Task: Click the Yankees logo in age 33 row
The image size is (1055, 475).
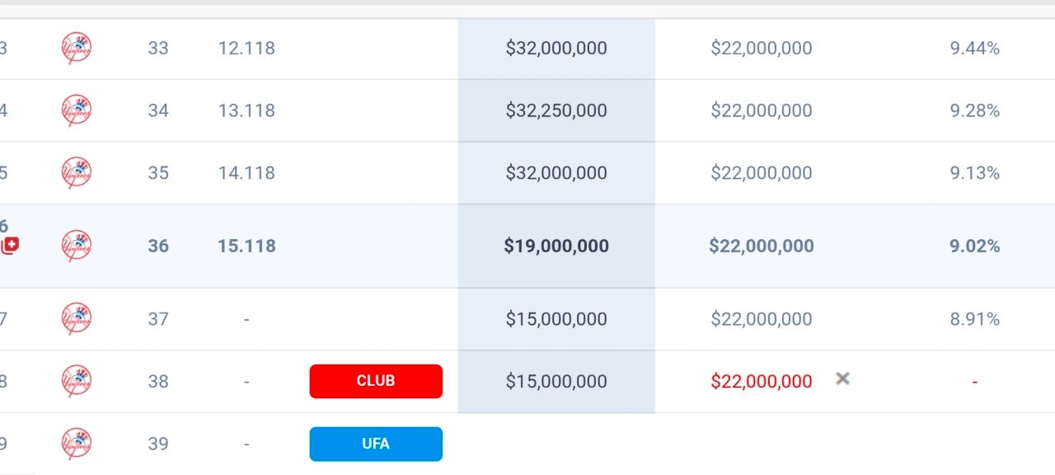Action: (x=77, y=48)
